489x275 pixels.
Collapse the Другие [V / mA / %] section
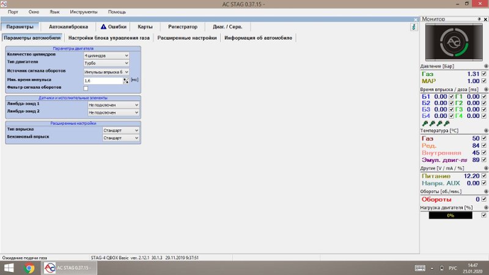point(486,168)
